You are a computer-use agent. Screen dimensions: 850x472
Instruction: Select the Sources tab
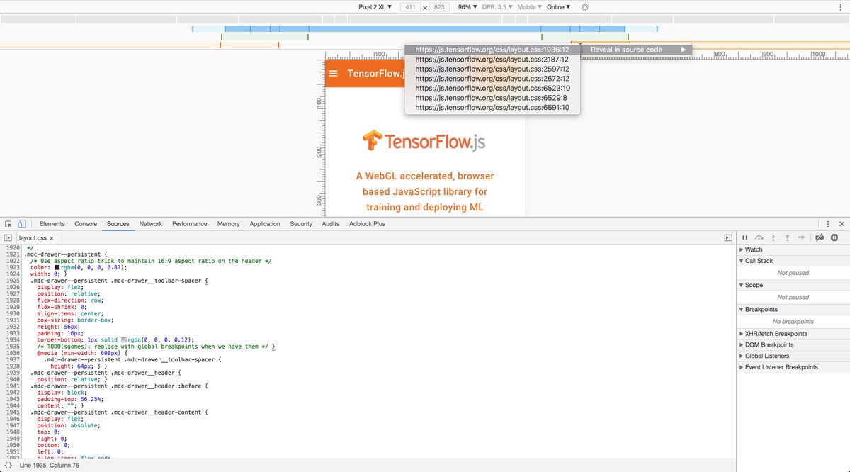(118, 224)
